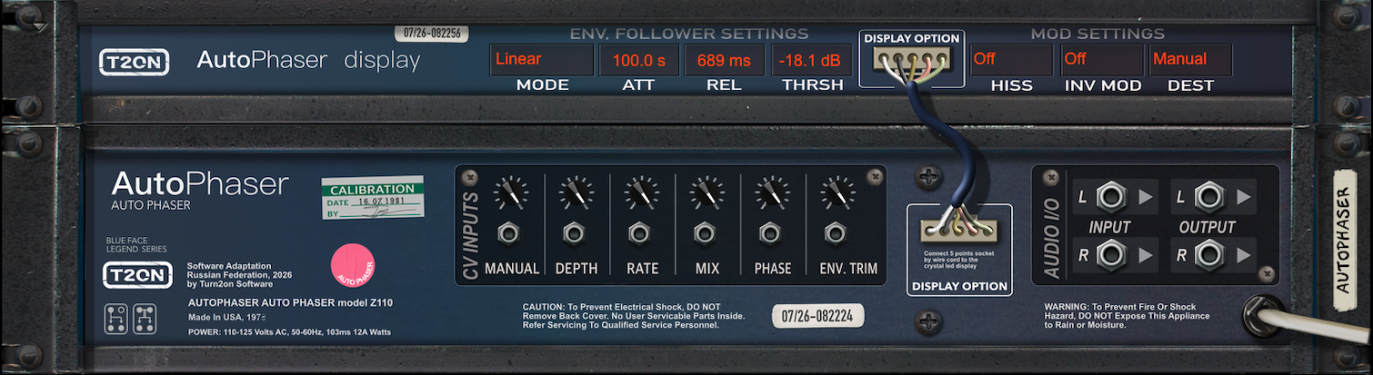Click the RATE CV input jack

pos(641,234)
